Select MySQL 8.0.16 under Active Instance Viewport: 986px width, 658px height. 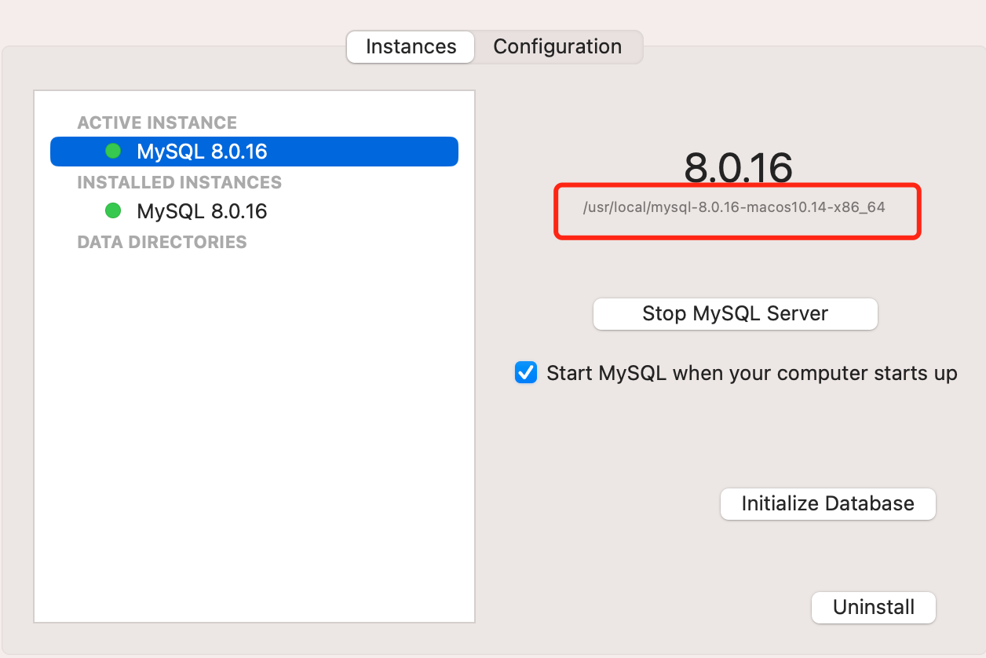254,152
